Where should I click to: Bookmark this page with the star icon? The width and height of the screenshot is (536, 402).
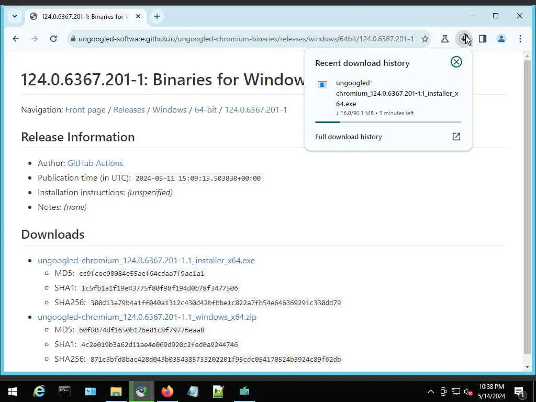(425, 39)
